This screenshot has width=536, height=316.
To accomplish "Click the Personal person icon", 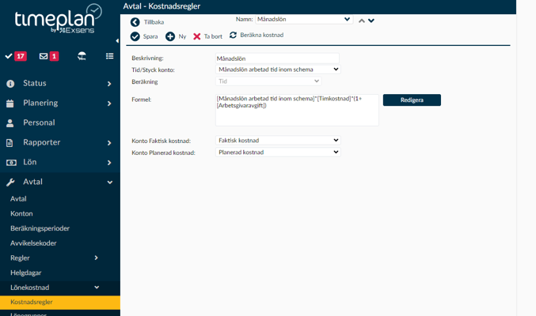I will (x=10, y=123).
